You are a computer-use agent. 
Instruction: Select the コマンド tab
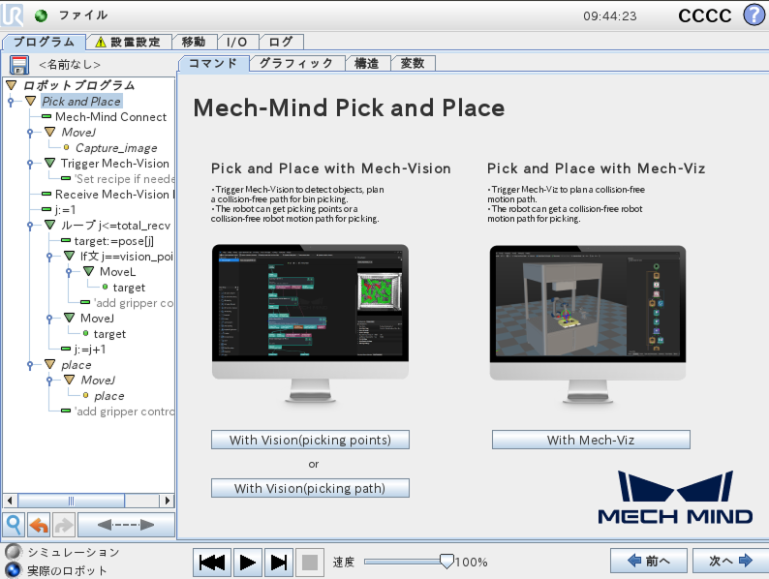pyautogui.click(x=213, y=63)
